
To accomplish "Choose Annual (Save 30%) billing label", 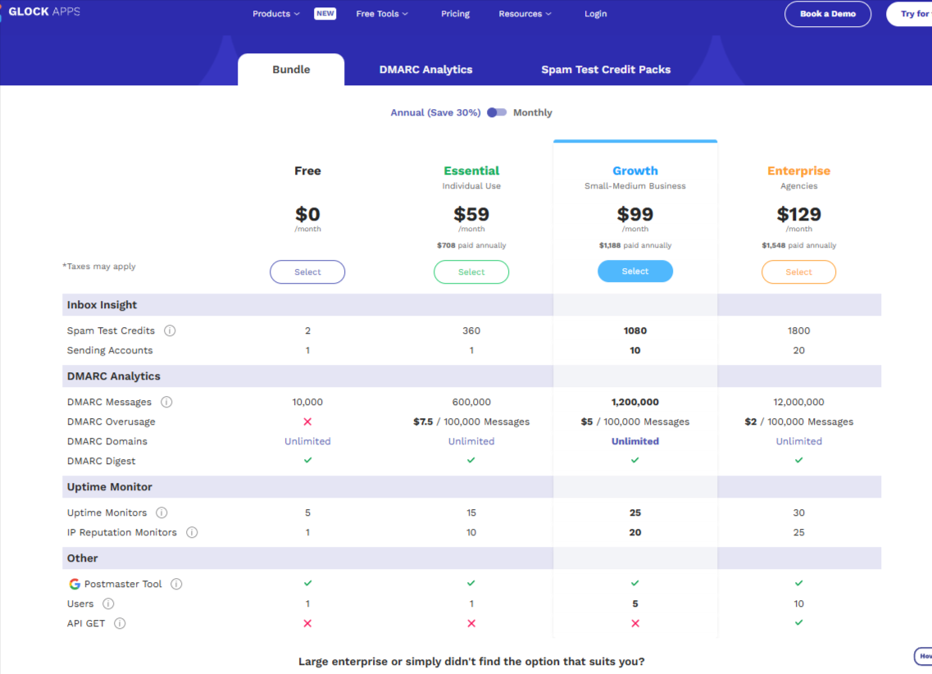I will pyautogui.click(x=435, y=112).
